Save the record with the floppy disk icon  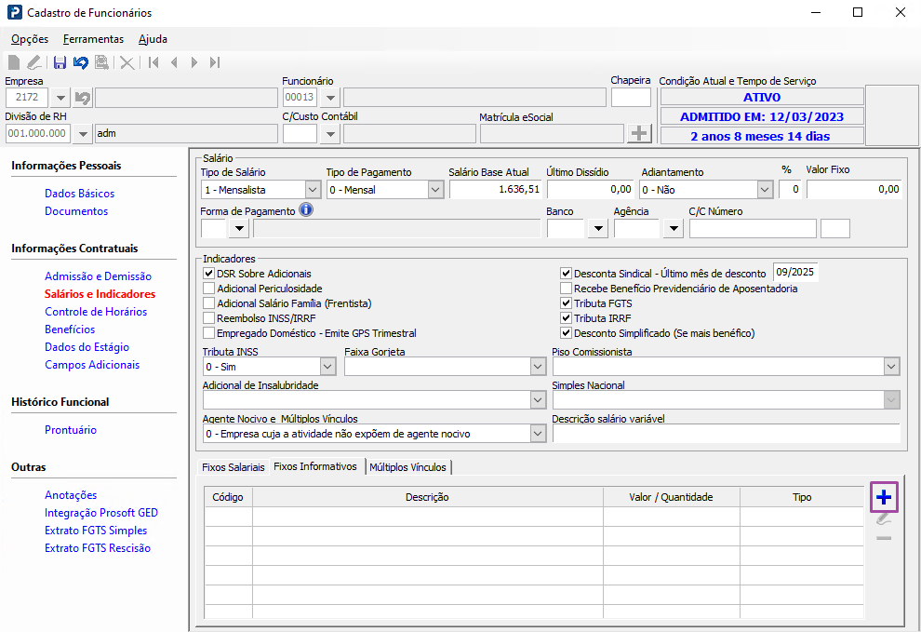click(x=60, y=62)
